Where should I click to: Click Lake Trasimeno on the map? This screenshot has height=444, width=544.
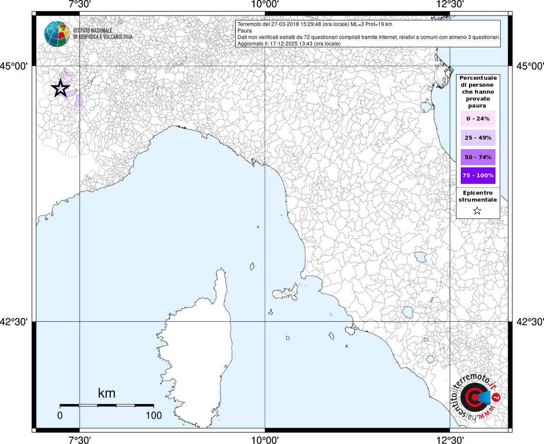tap(420, 257)
